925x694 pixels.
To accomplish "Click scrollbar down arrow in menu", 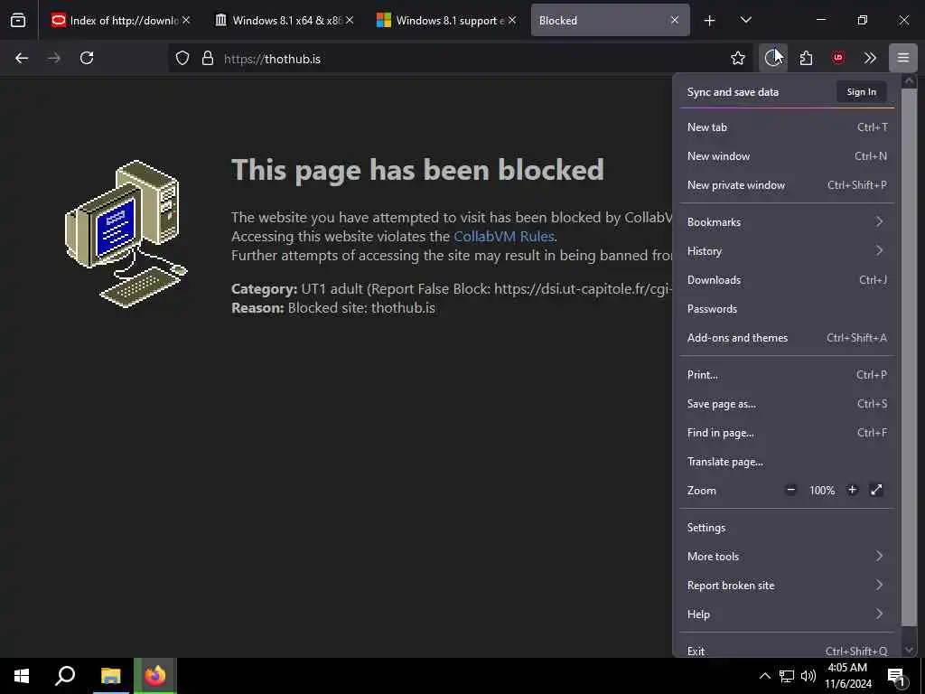I will (909, 649).
